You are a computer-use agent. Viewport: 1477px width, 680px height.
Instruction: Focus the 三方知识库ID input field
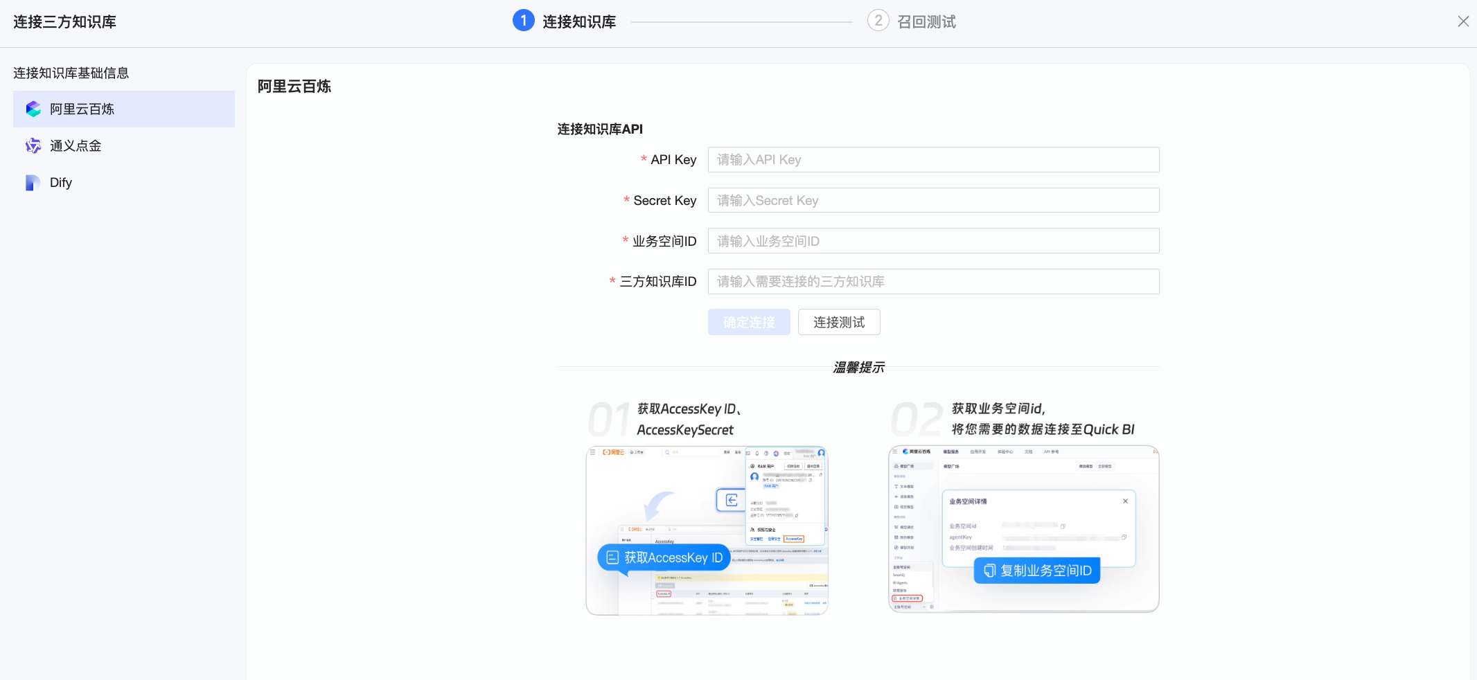933,282
